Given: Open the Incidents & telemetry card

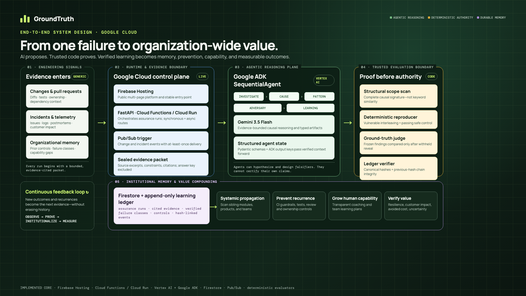Looking at the screenshot, I should pos(57,122).
